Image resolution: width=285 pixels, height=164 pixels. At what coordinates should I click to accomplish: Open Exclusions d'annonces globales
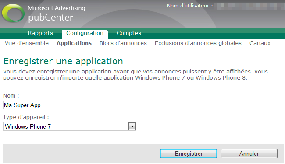[x=198, y=43]
